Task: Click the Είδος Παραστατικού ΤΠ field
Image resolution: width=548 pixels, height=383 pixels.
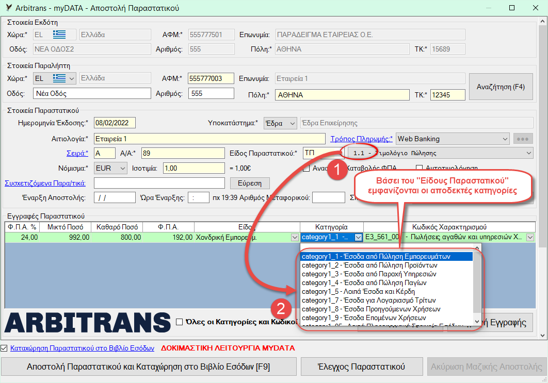Action: [x=321, y=153]
